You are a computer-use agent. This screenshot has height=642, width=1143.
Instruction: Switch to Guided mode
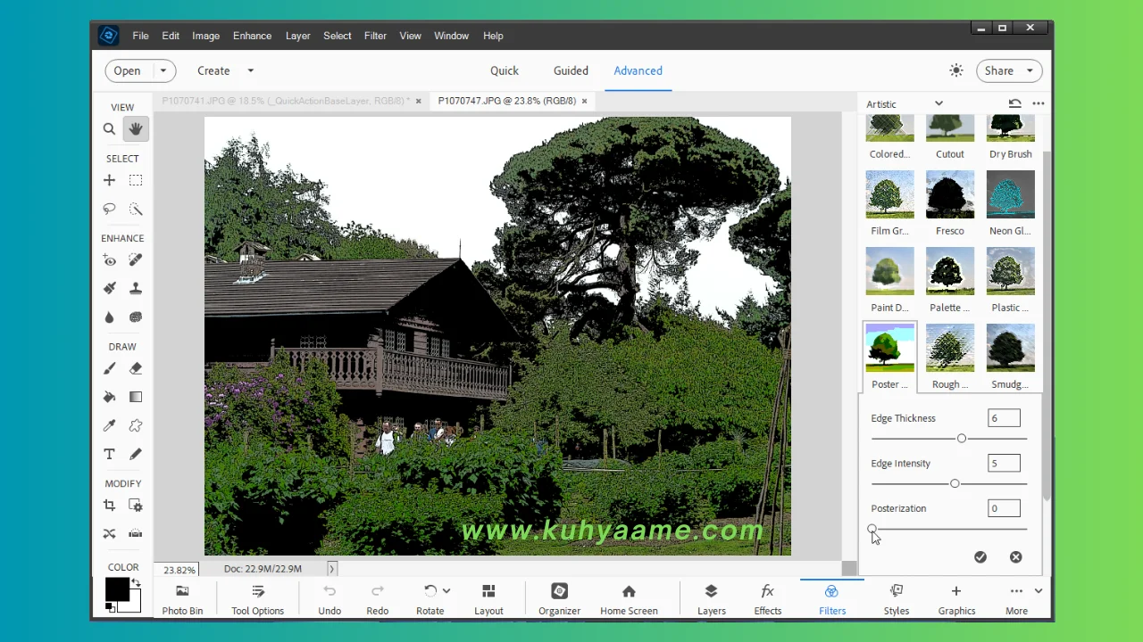coord(571,70)
